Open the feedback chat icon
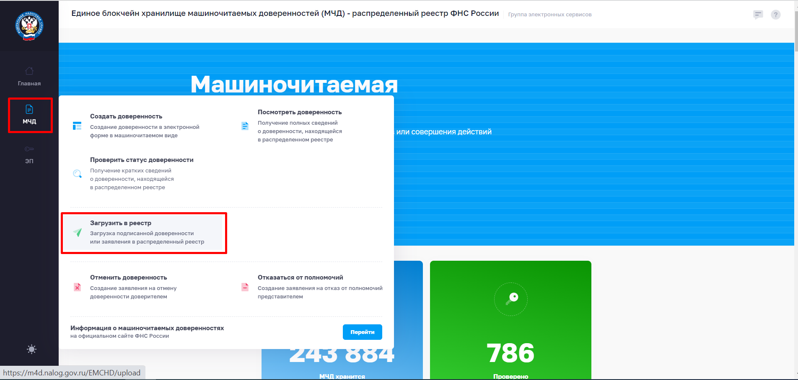798x380 pixels. (758, 15)
